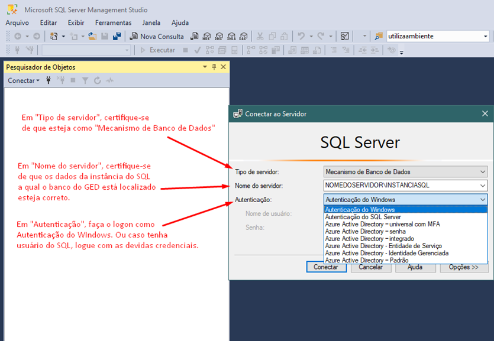The height and width of the screenshot is (341, 494).
Task: Click the Nova Consulta button
Action: tap(157, 37)
